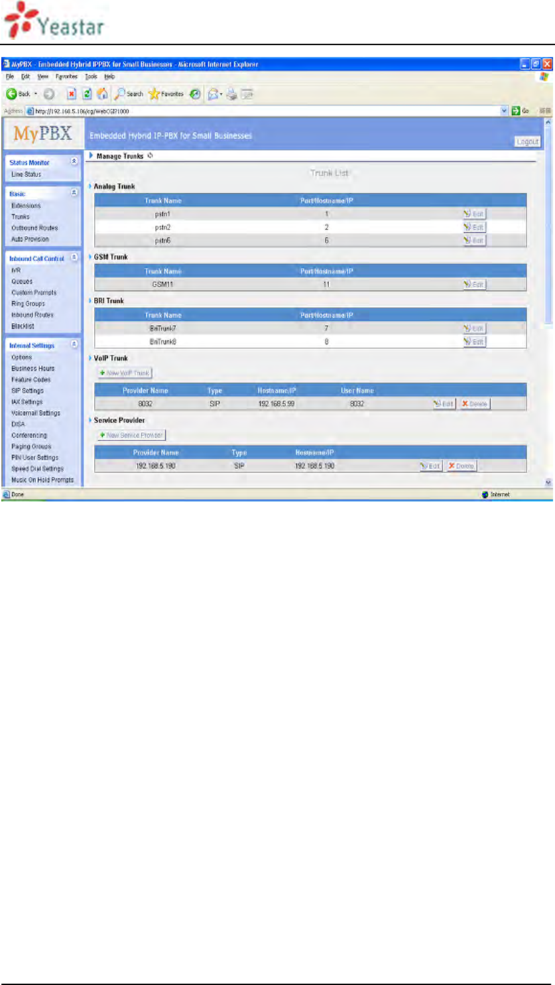Click the browser Forward arrow icon
The image size is (555, 985).
click(x=48, y=94)
